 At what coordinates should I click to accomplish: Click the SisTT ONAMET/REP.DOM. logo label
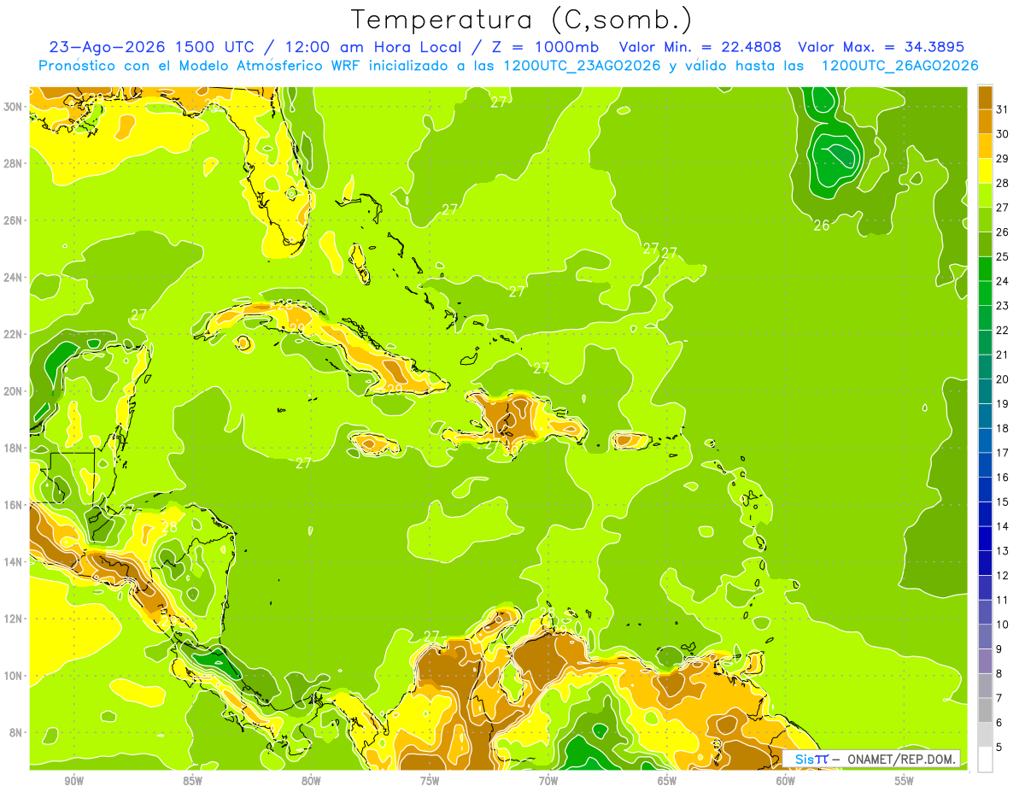click(871, 759)
